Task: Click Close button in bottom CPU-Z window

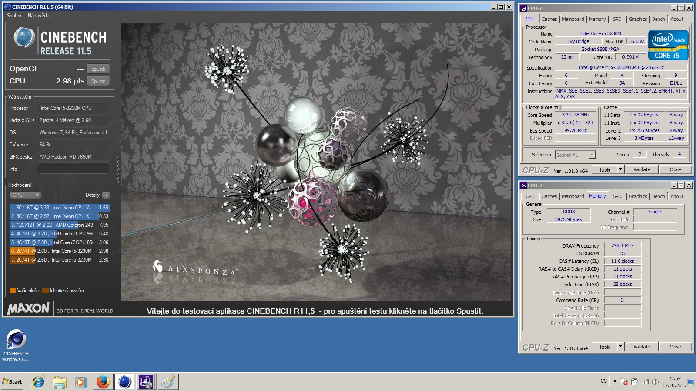Action: tap(675, 347)
